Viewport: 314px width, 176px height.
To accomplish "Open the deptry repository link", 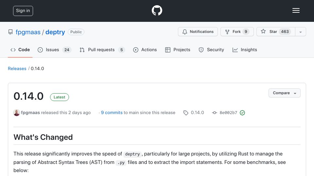I will [x=55, y=32].
